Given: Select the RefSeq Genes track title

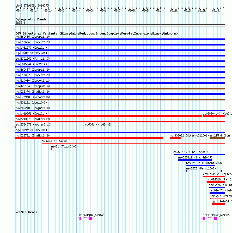Looking at the screenshot, I should coord(26,212).
